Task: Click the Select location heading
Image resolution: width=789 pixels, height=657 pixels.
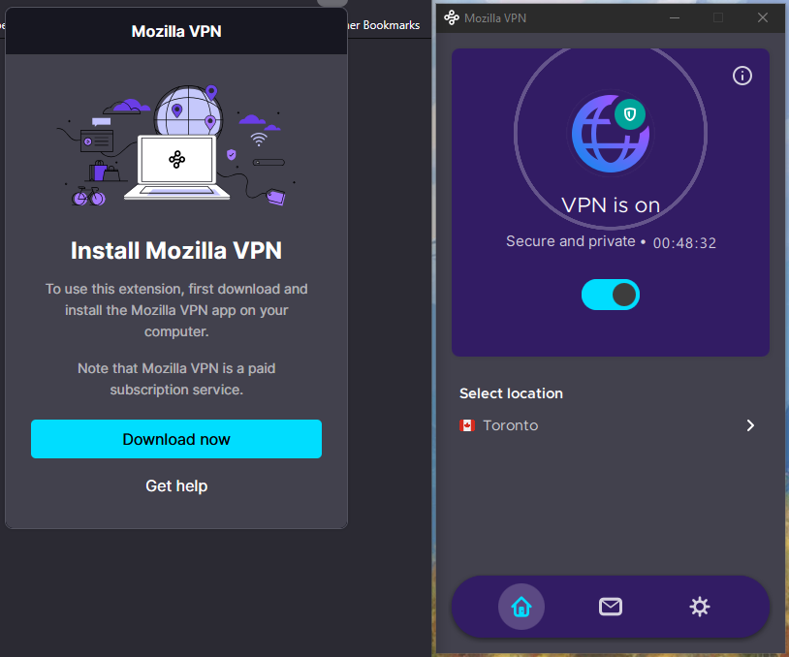Action: (x=511, y=393)
